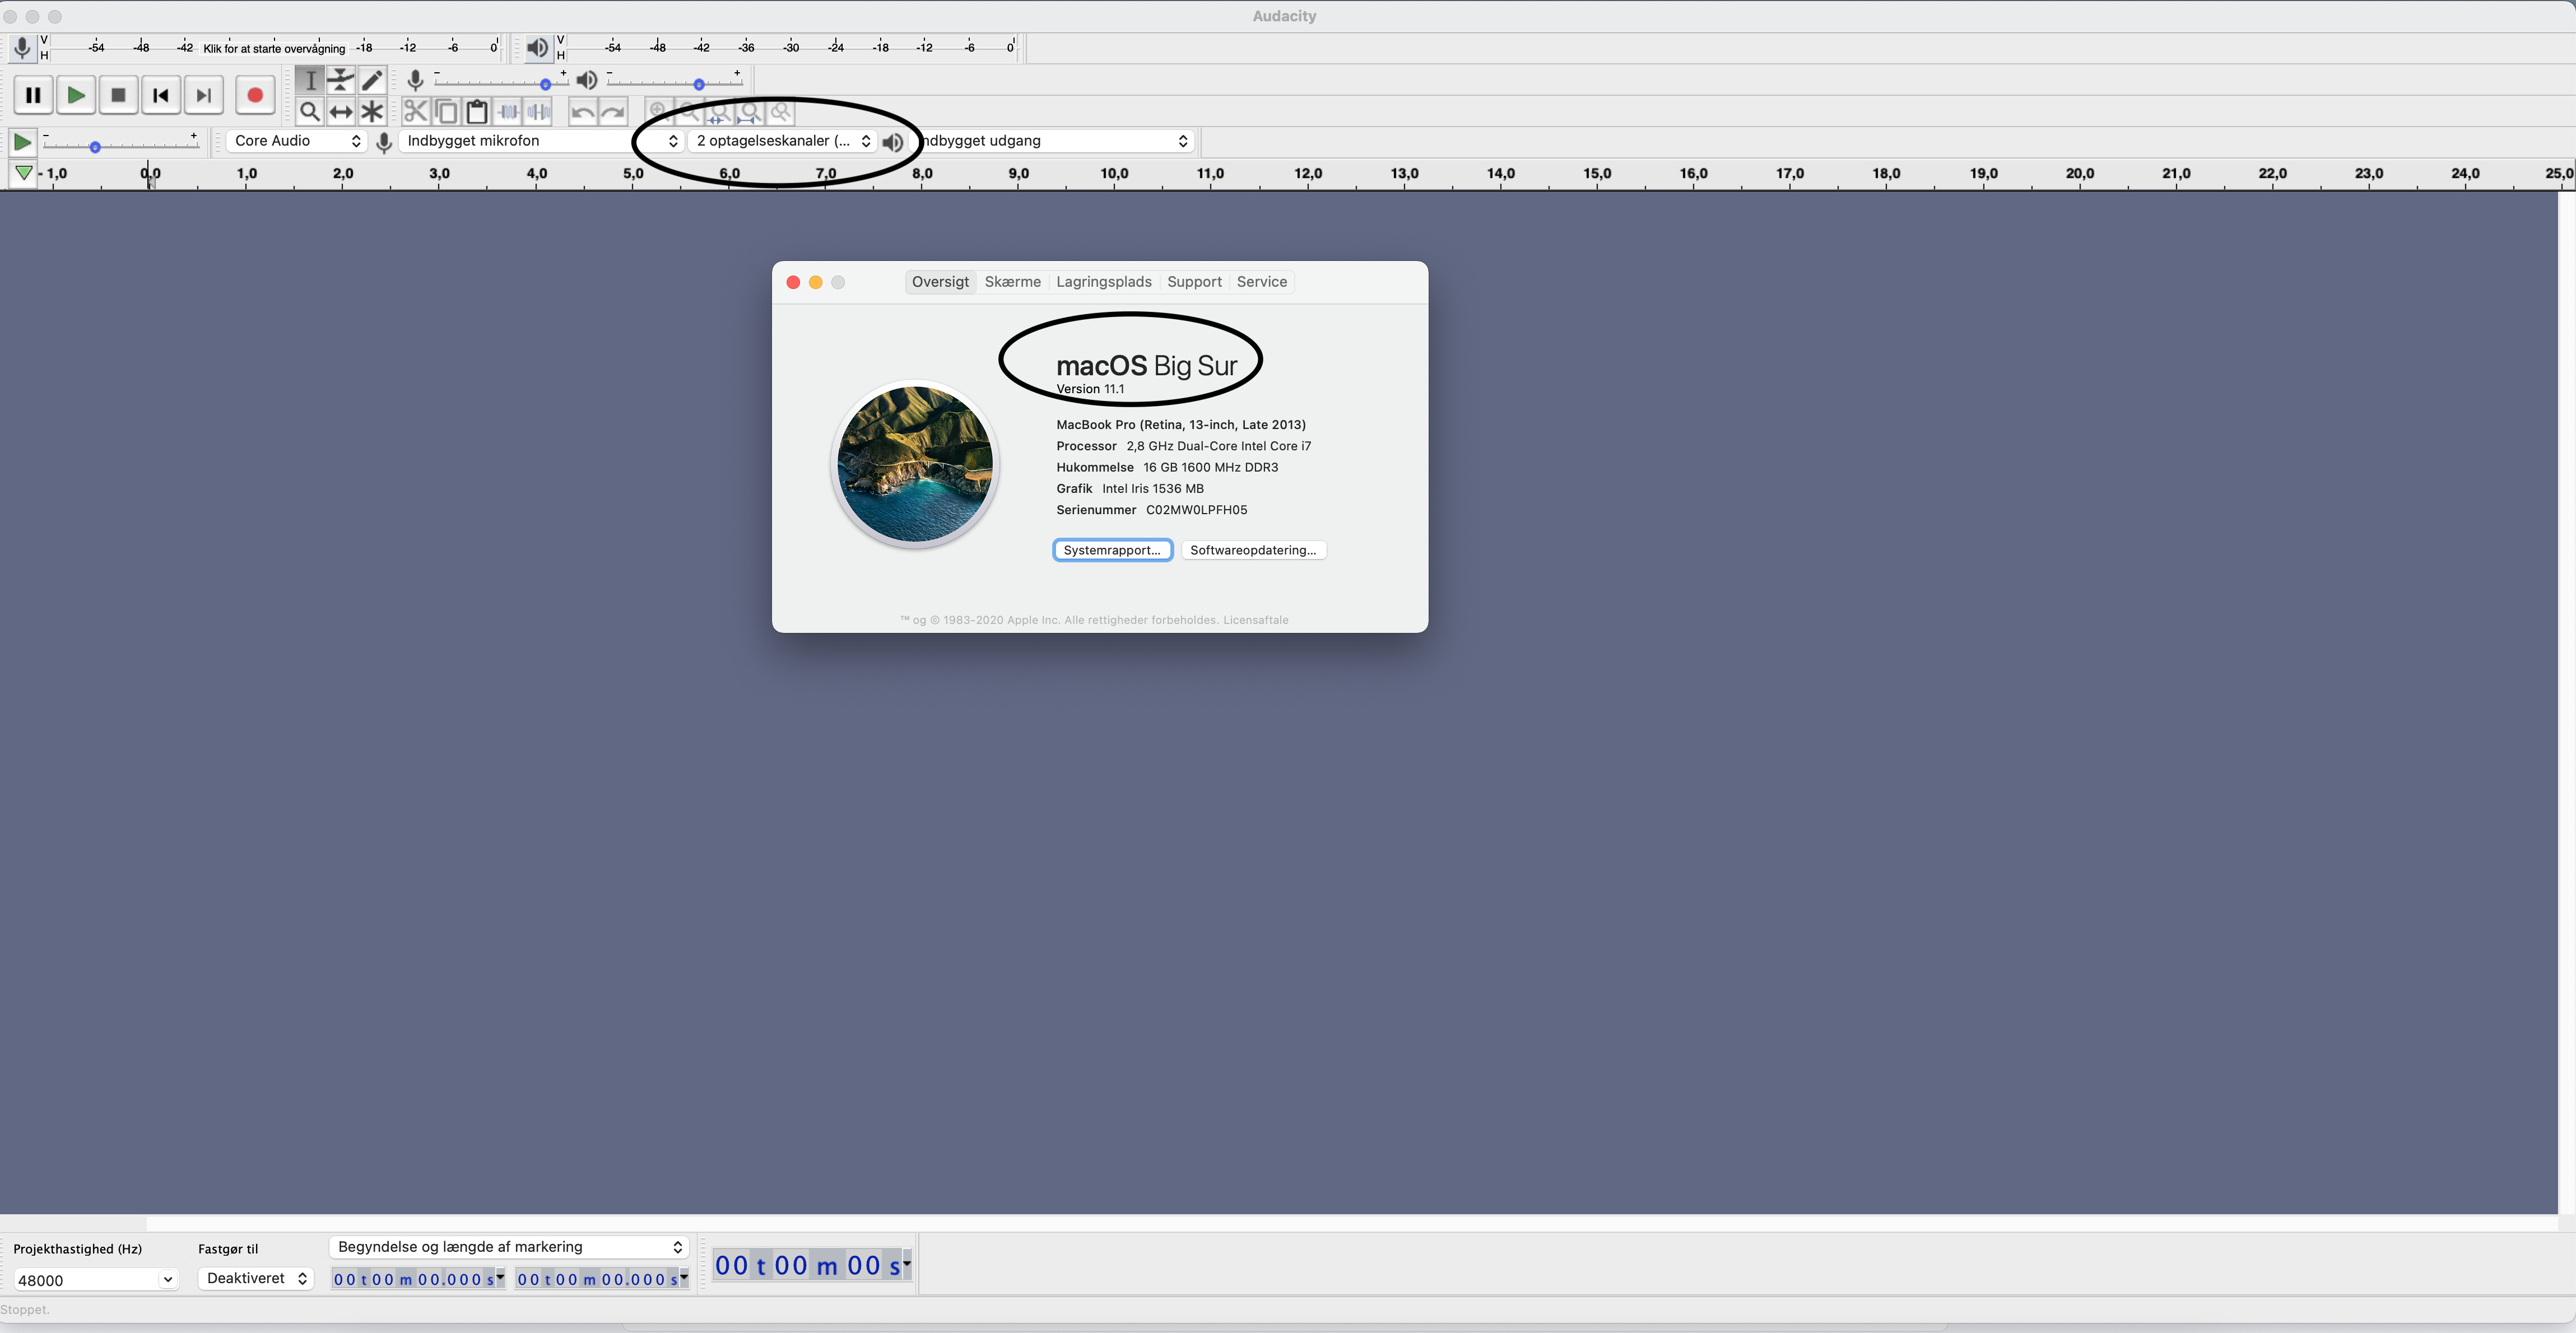Viewport: 2576px width, 1333px height.
Task: Start playback with the green Play button
Action: pyautogui.click(x=76, y=95)
